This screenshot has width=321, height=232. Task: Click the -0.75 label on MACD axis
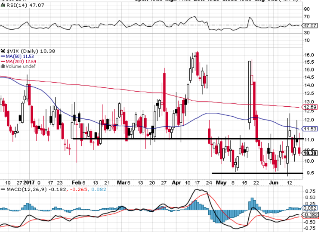click(x=309, y=228)
